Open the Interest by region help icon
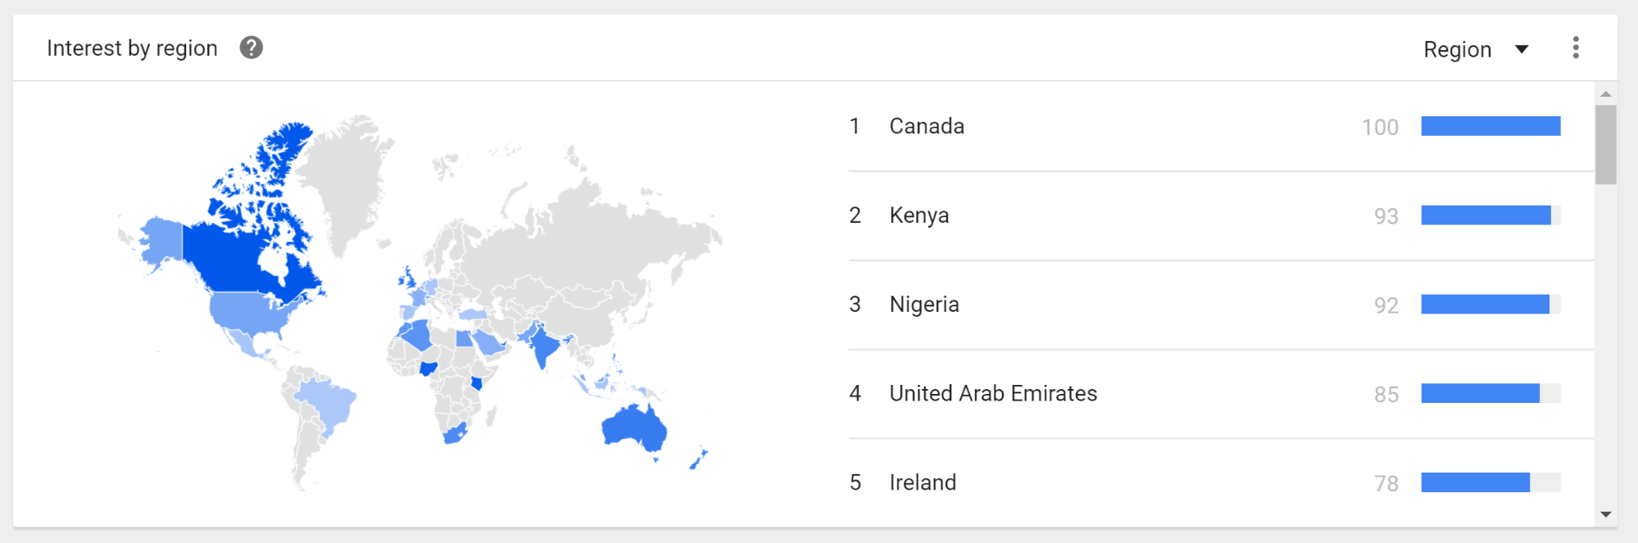Image resolution: width=1638 pixels, height=543 pixels. pos(251,48)
